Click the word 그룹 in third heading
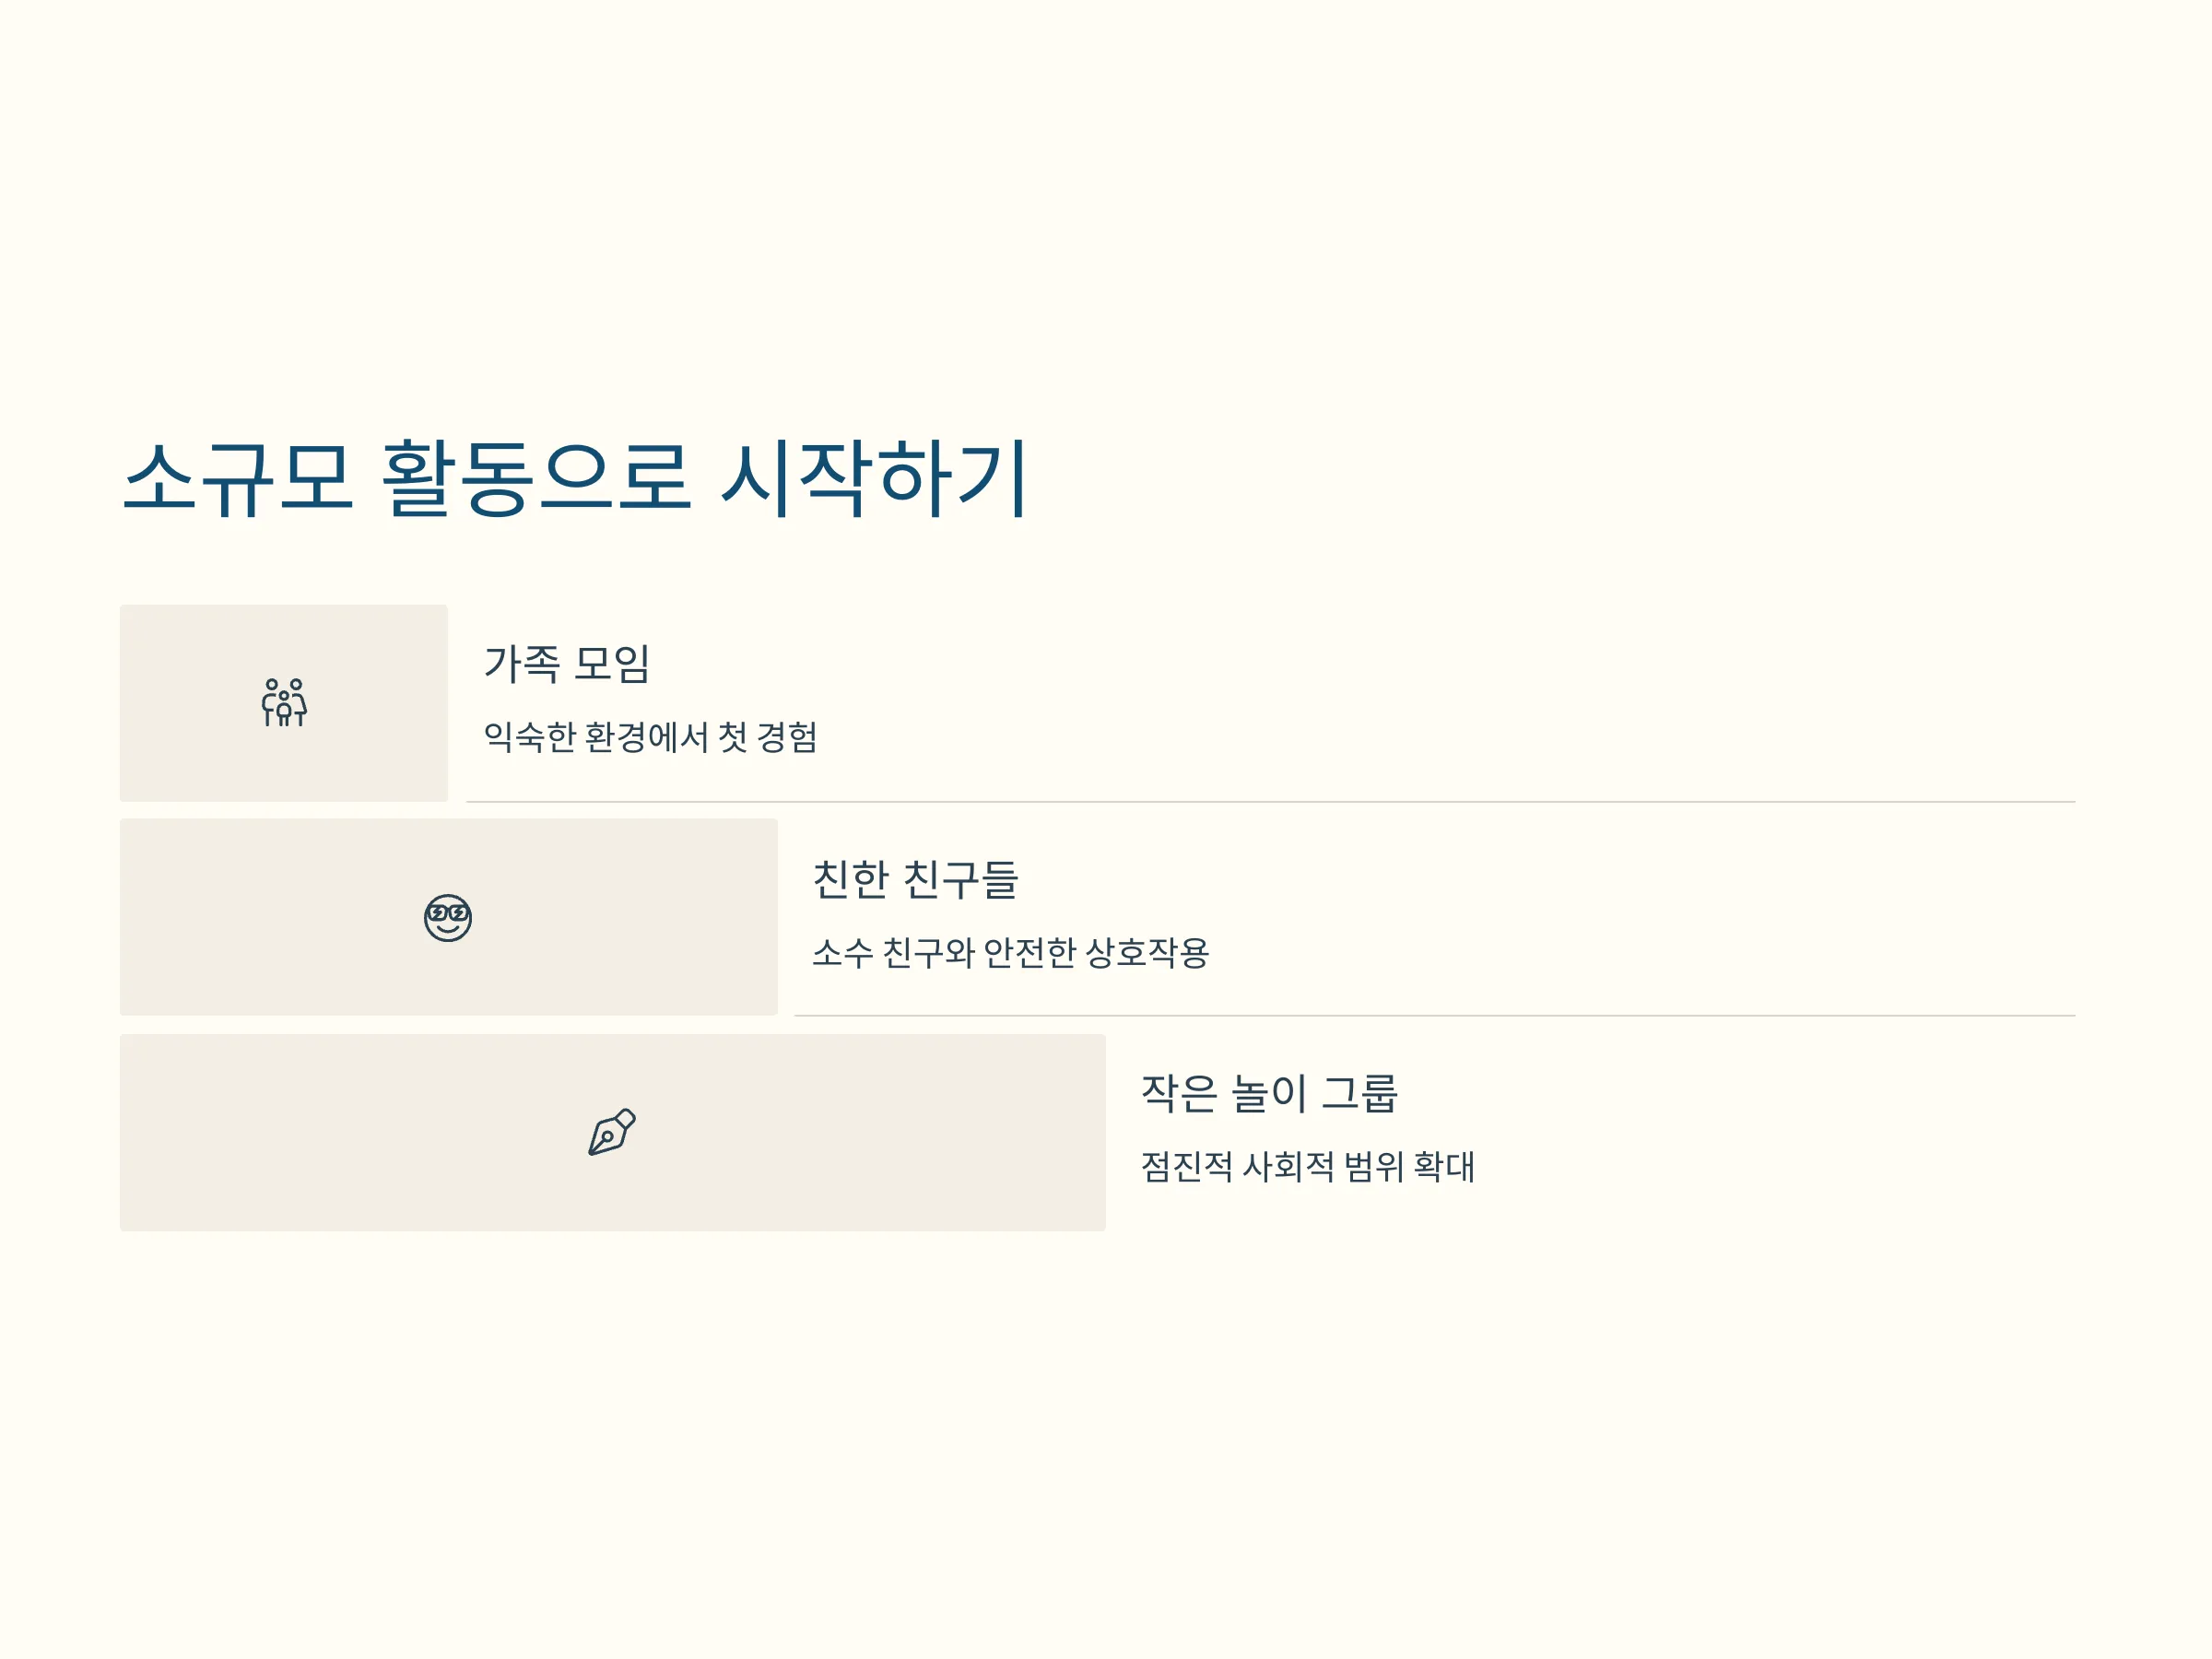This screenshot has width=2212, height=1659. click(1360, 1093)
